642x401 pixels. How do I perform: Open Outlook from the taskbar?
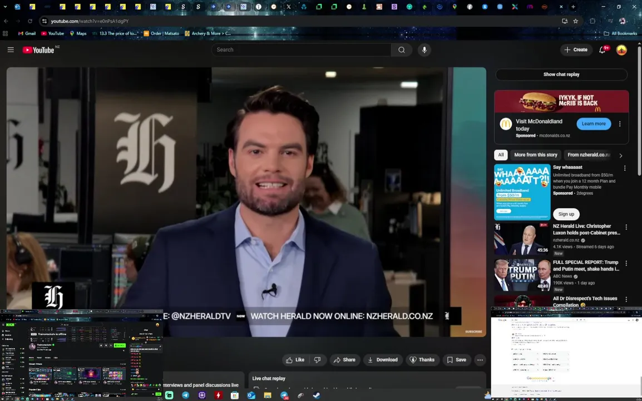251,395
